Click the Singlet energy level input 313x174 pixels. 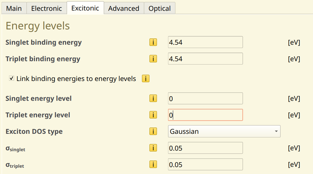pos(205,98)
